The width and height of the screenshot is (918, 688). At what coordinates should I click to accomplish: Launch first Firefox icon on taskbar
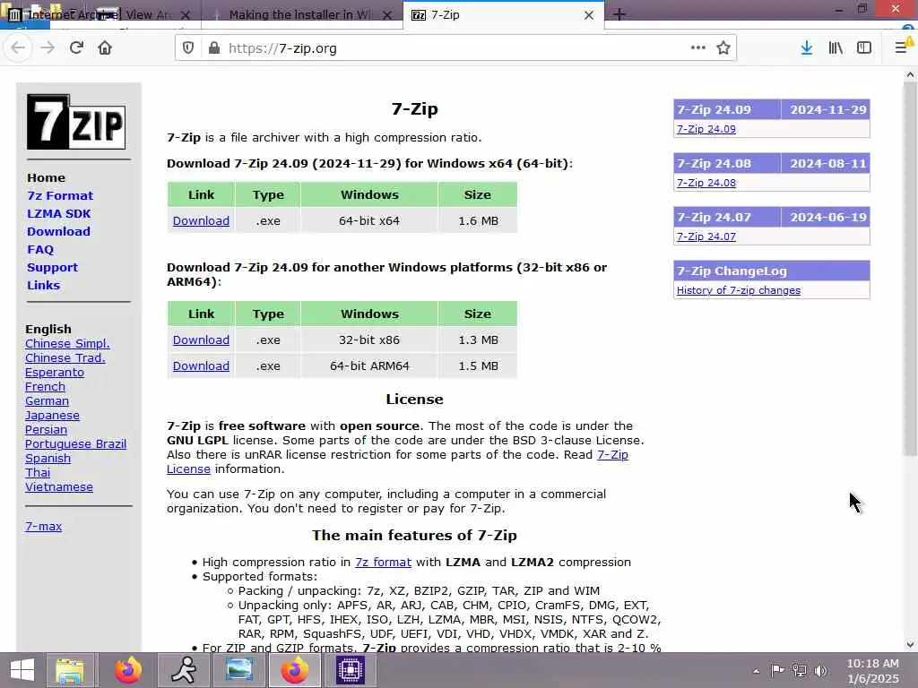[x=127, y=670]
